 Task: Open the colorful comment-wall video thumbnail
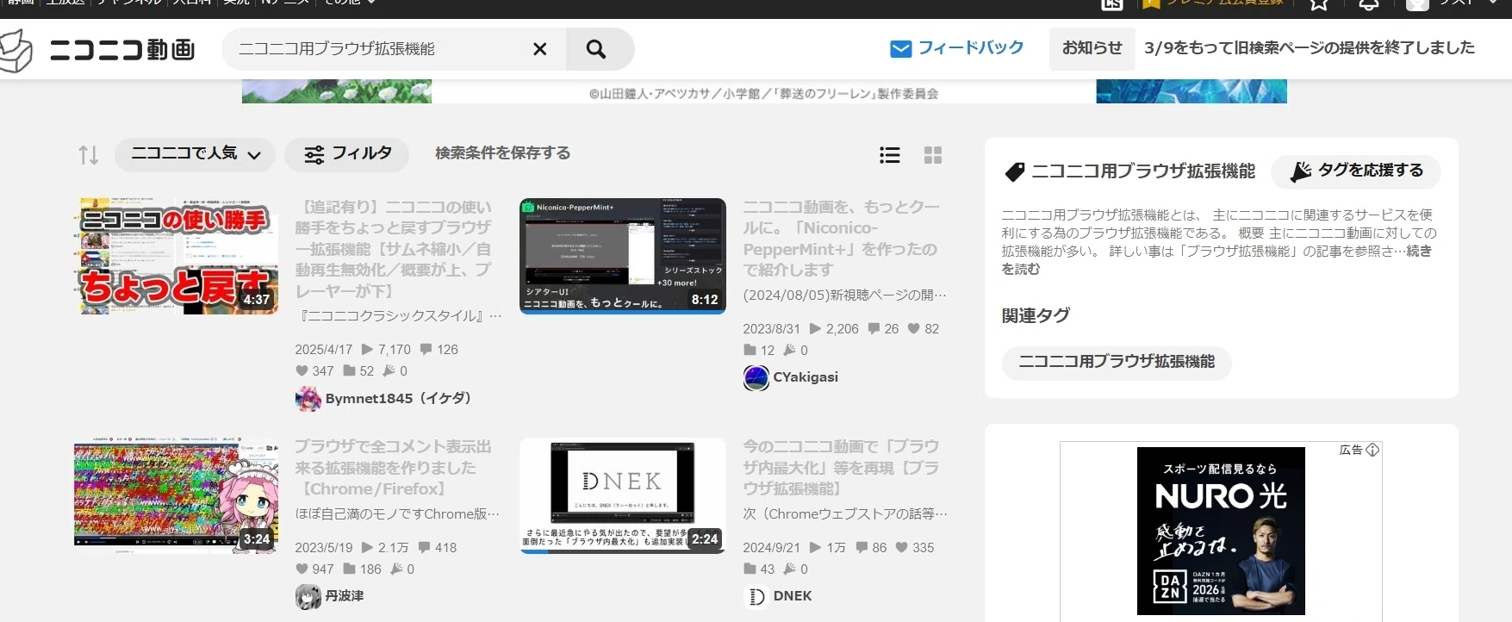pos(176,495)
